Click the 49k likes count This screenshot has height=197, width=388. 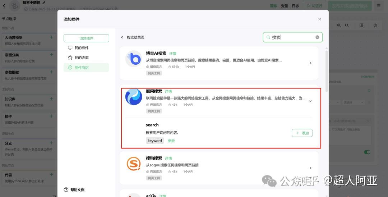(x=173, y=105)
